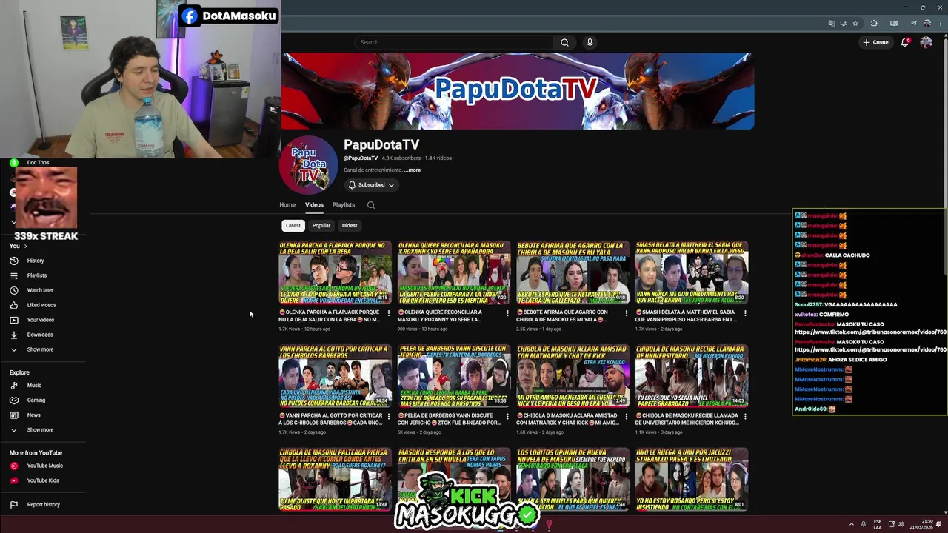Open the Windows notification center icon
Image resolution: width=948 pixels, height=533 pixels.
click(x=938, y=524)
